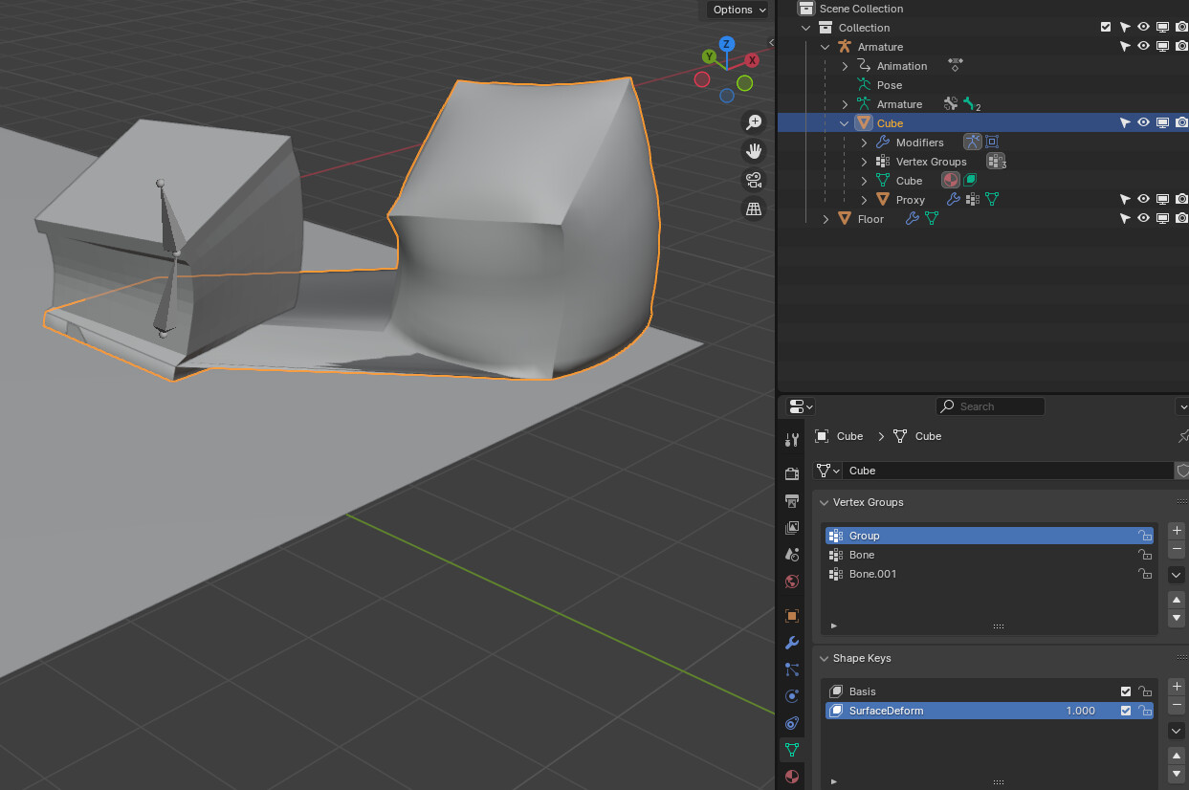Open the Material properties tab
This screenshot has width=1189, height=790.
(x=791, y=776)
